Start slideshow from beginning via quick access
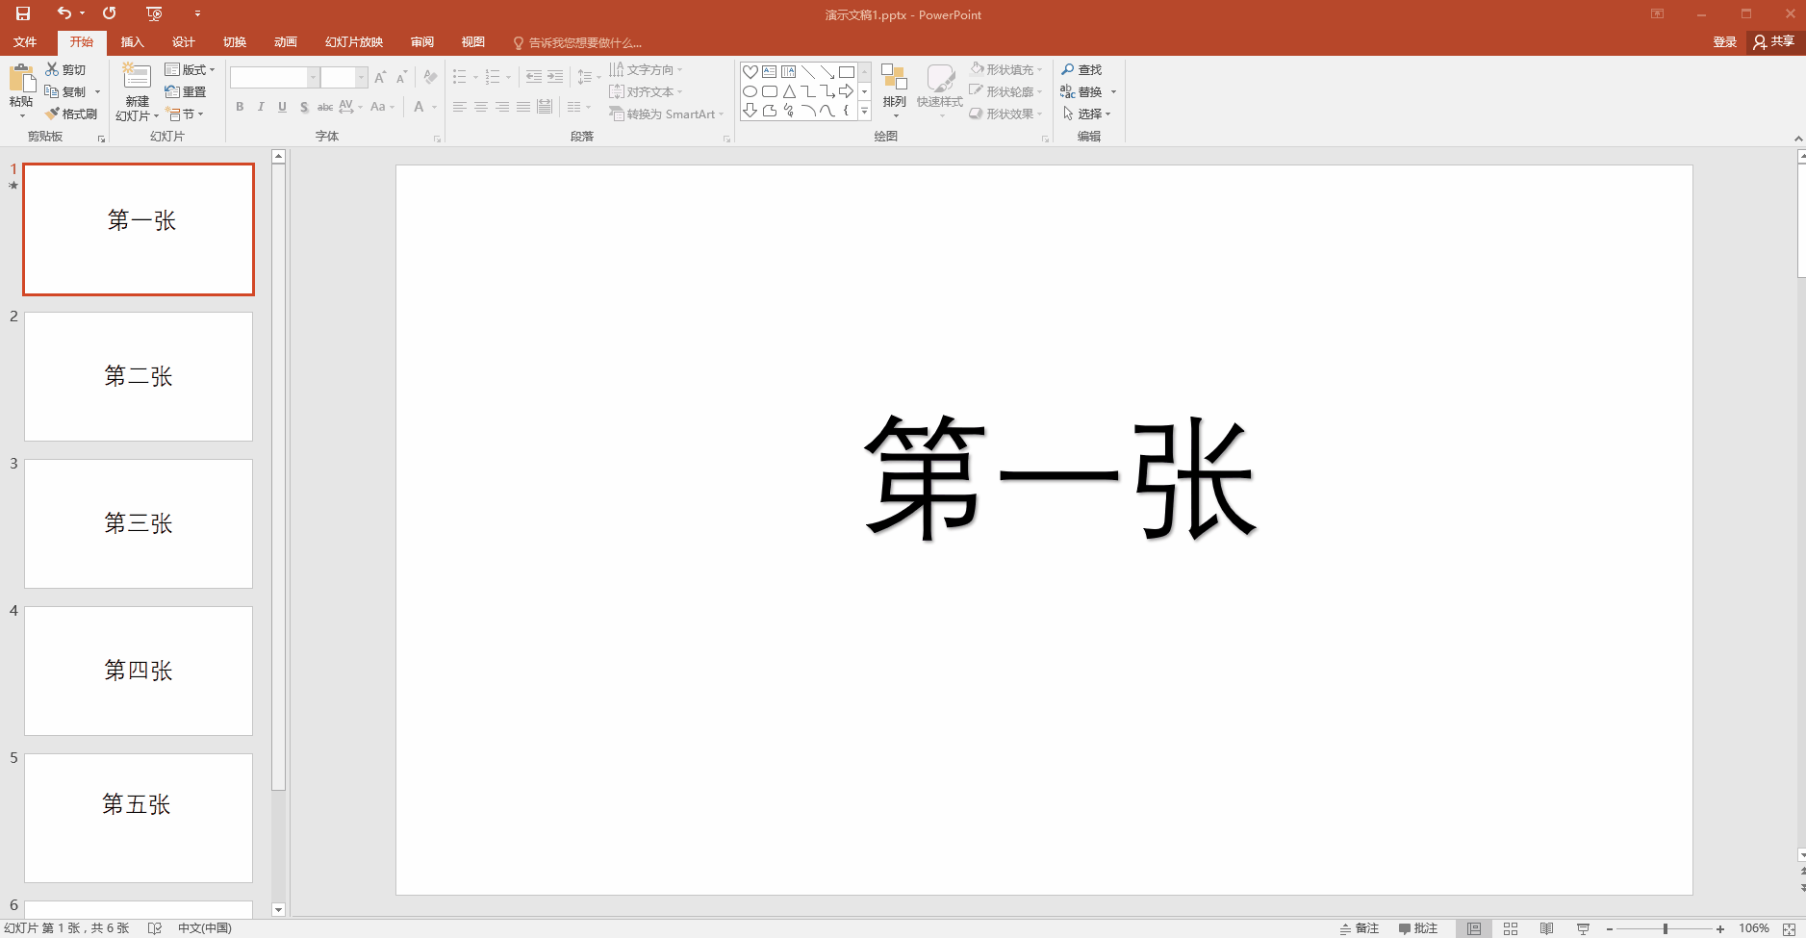Image resolution: width=1806 pixels, height=938 pixels. point(154,13)
